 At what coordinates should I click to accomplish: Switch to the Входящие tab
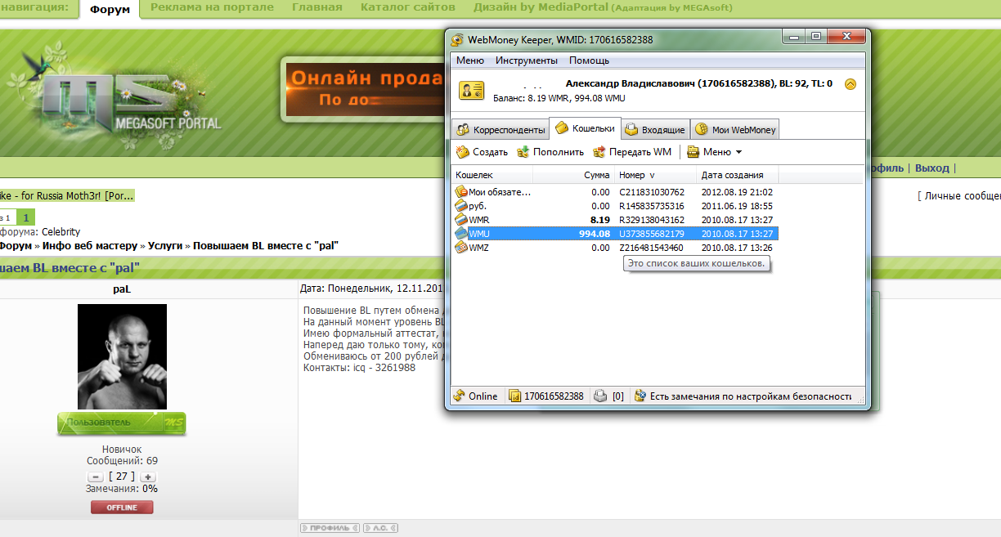tap(655, 130)
